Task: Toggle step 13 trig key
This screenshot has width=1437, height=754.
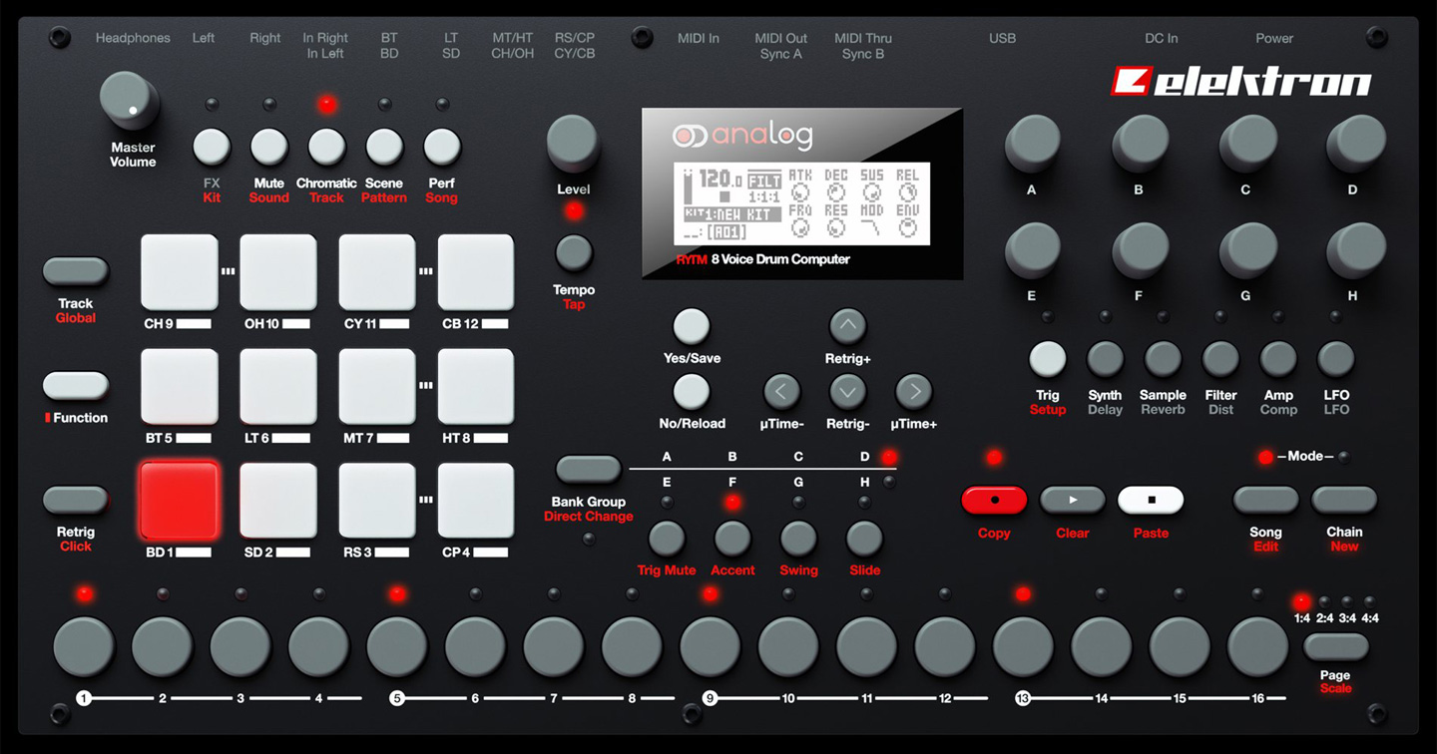Action: pos(1023,646)
